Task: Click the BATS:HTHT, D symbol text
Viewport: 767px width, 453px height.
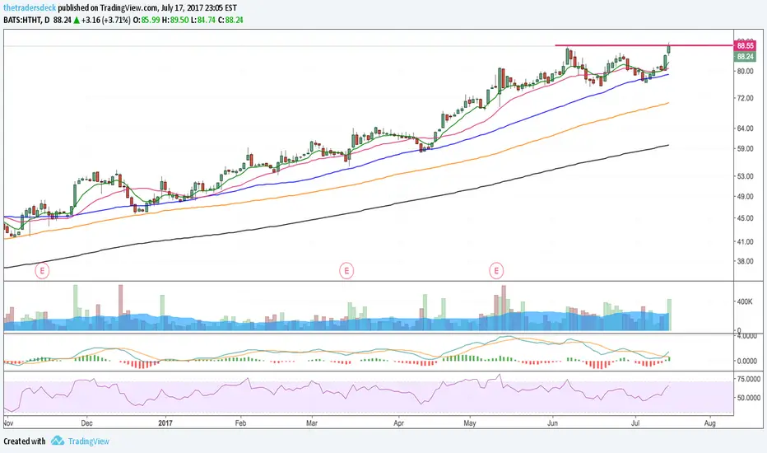Action: [26, 20]
